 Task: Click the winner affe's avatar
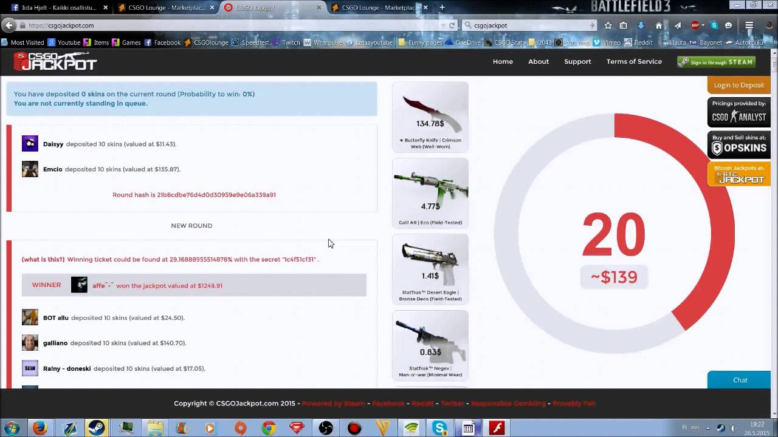pyautogui.click(x=79, y=285)
